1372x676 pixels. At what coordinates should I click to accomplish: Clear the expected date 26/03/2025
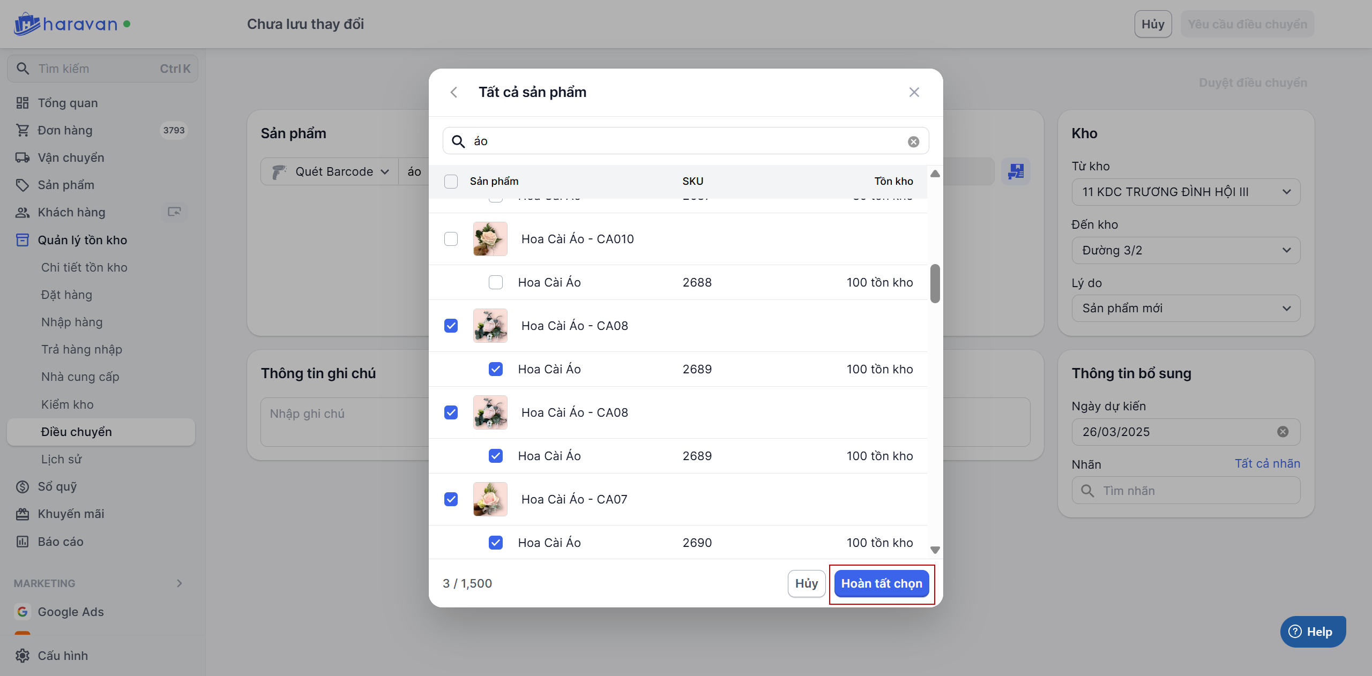point(1282,432)
